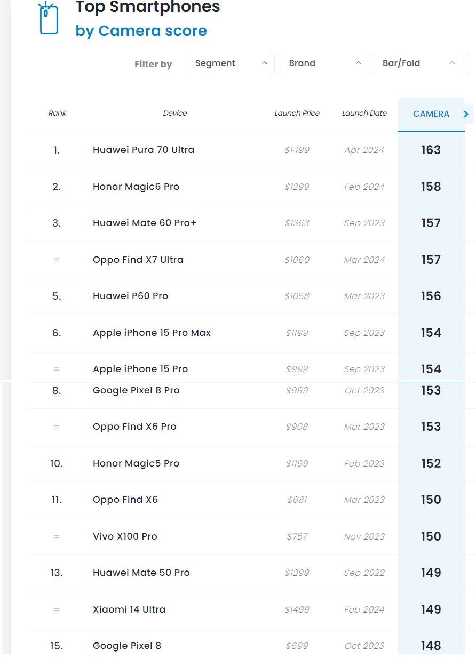Viewport: 476px width, 659px height.
Task: Open the Huawei Mate 50 Pro entry
Action: pyautogui.click(x=141, y=573)
